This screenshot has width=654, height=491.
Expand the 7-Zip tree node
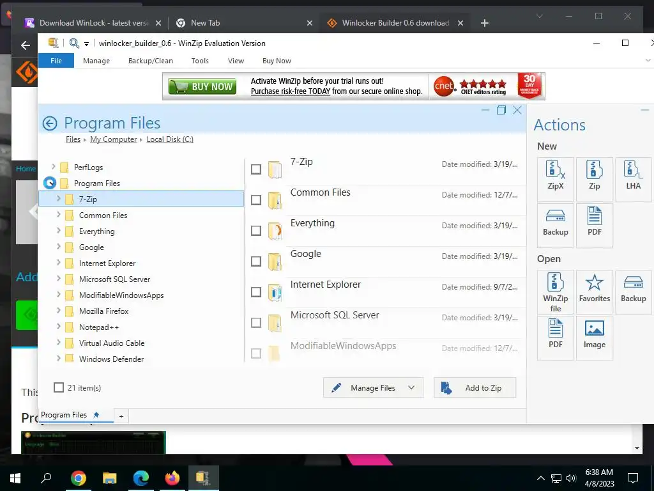(x=58, y=199)
